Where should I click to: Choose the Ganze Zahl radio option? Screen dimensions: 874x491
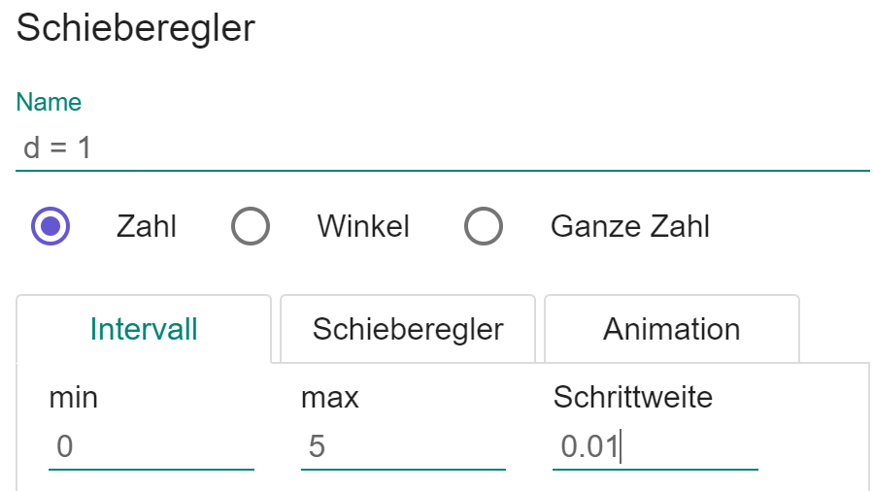pos(483,227)
